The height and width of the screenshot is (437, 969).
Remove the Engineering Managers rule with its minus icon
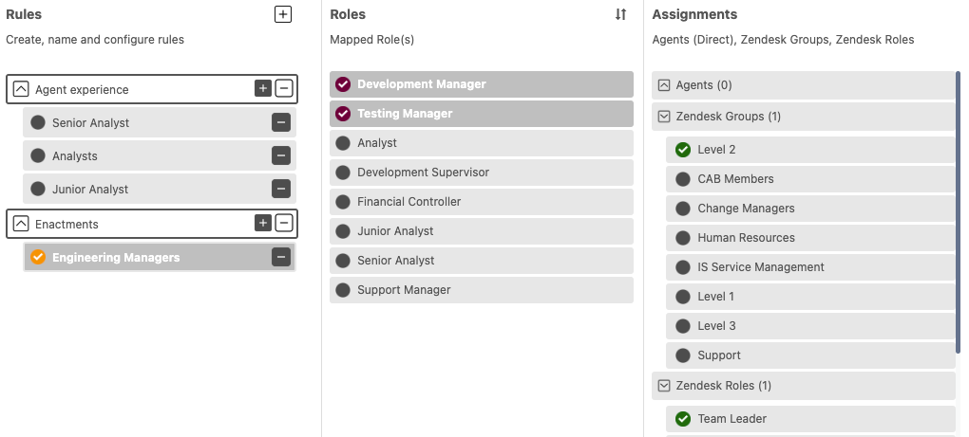point(281,257)
